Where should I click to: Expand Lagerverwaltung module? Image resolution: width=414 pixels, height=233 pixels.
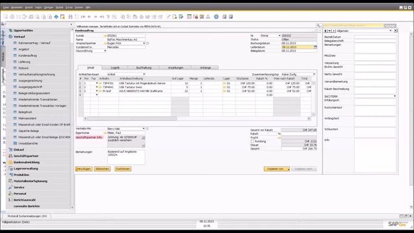[26, 168]
